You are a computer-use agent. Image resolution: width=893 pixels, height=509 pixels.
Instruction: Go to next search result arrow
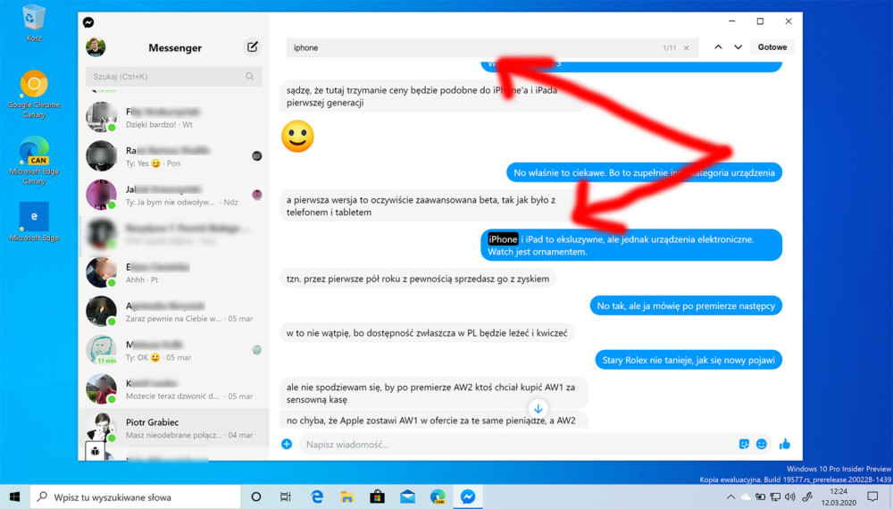pyautogui.click(x=739, y=47)
